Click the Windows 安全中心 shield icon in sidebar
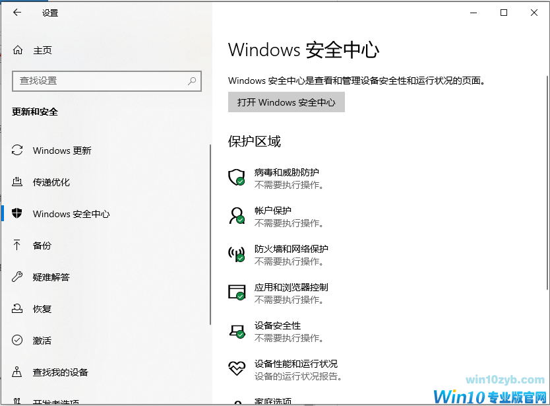The width and height of the screenshot is (550, 406). coord(17,213)
